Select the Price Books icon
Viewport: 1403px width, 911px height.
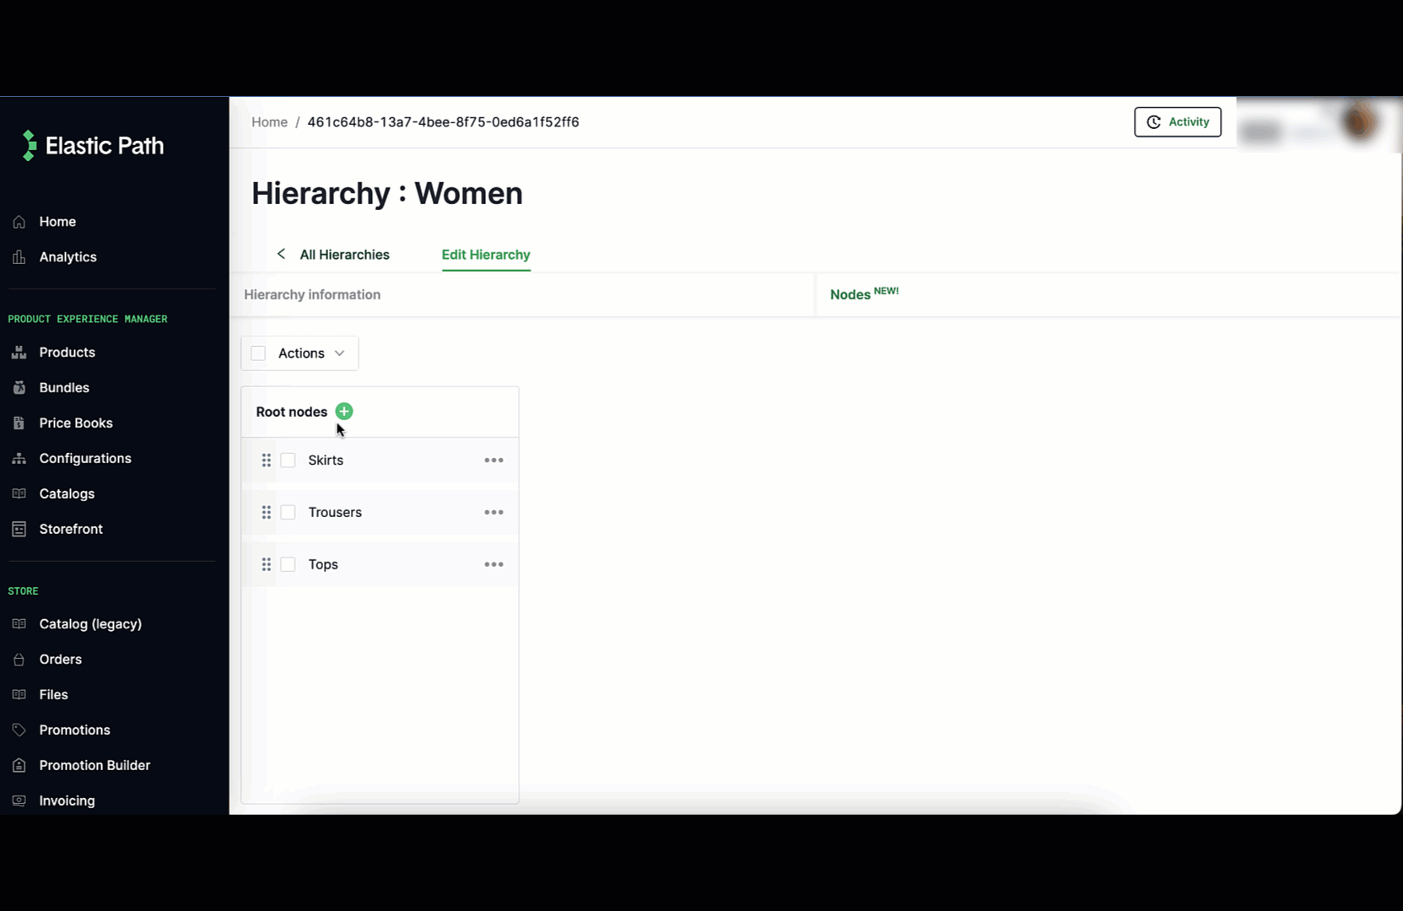(x=19, y=423)
